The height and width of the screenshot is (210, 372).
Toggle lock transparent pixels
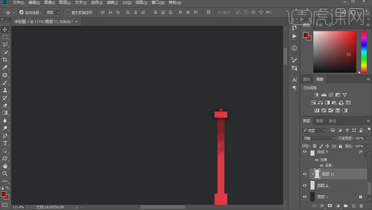coord(315,146)
